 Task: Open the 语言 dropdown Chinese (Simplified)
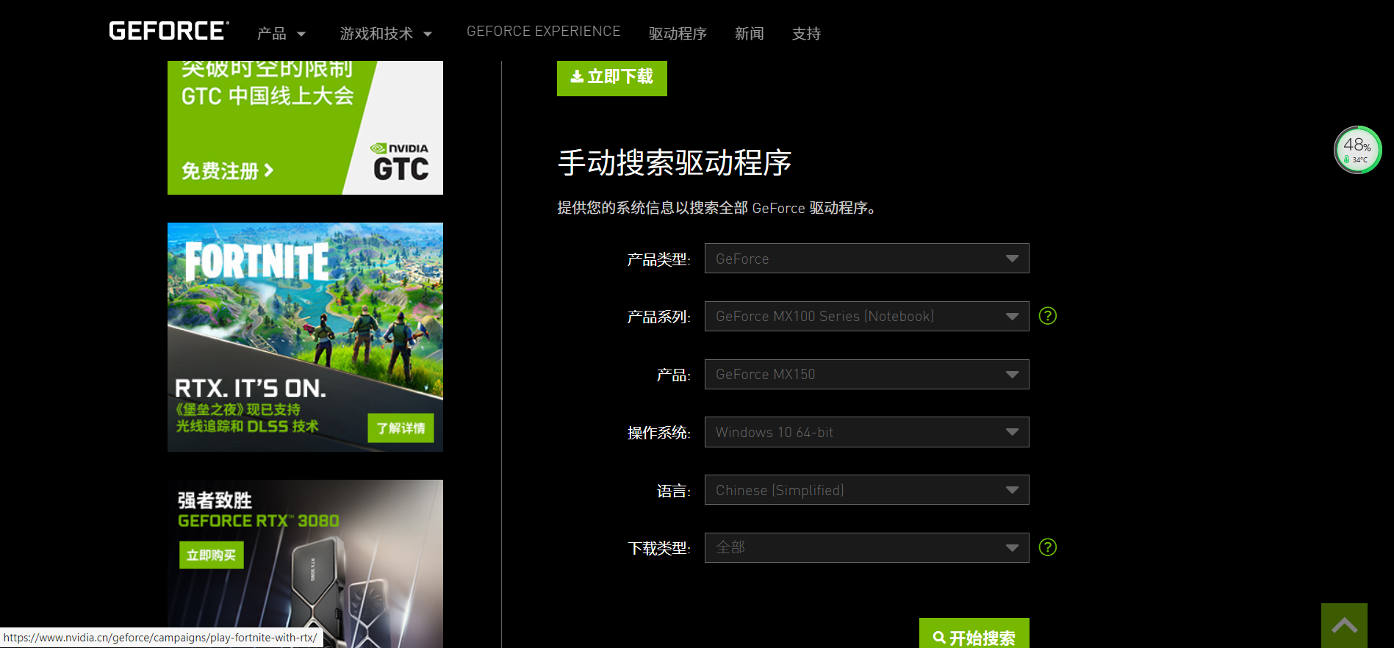(866, 490)
